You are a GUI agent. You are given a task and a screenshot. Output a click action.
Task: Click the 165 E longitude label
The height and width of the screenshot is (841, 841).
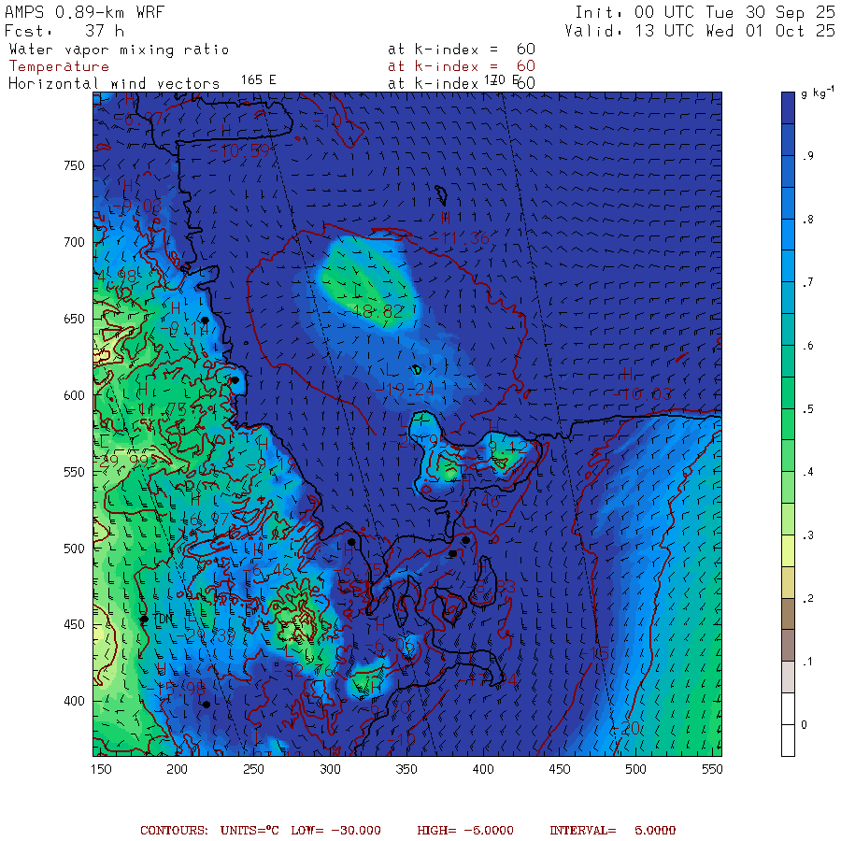(x=258, y=79)
